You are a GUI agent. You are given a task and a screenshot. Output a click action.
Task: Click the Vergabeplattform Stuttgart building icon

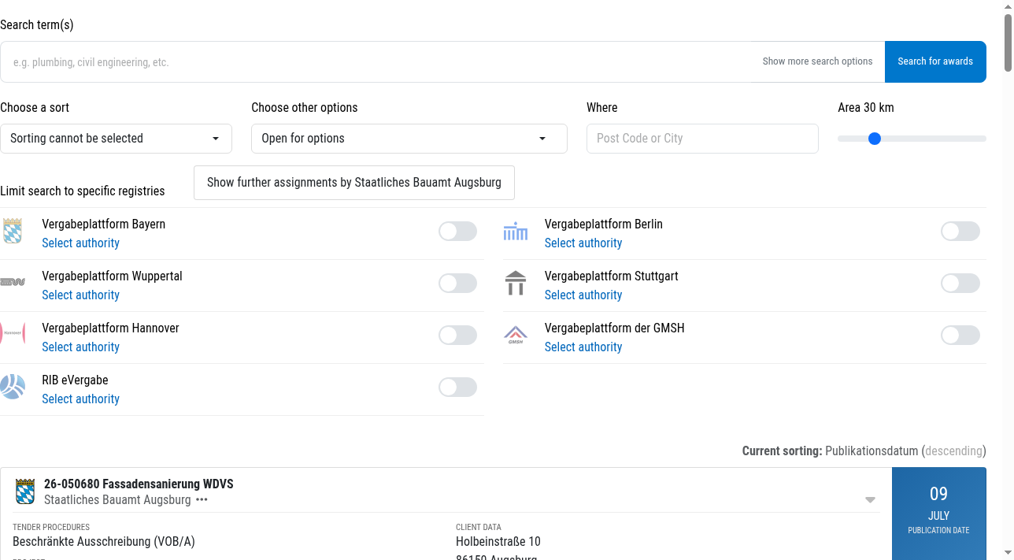(516, 283)
